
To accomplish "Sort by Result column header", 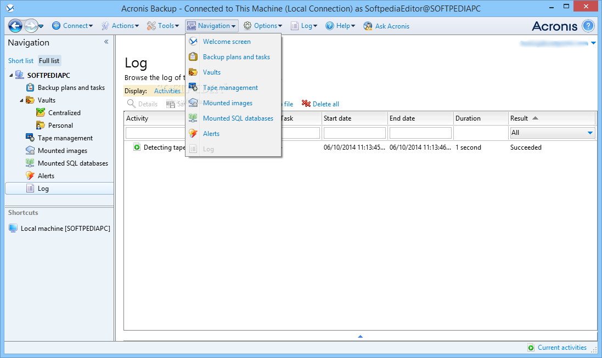I will [x=552, y=118].
